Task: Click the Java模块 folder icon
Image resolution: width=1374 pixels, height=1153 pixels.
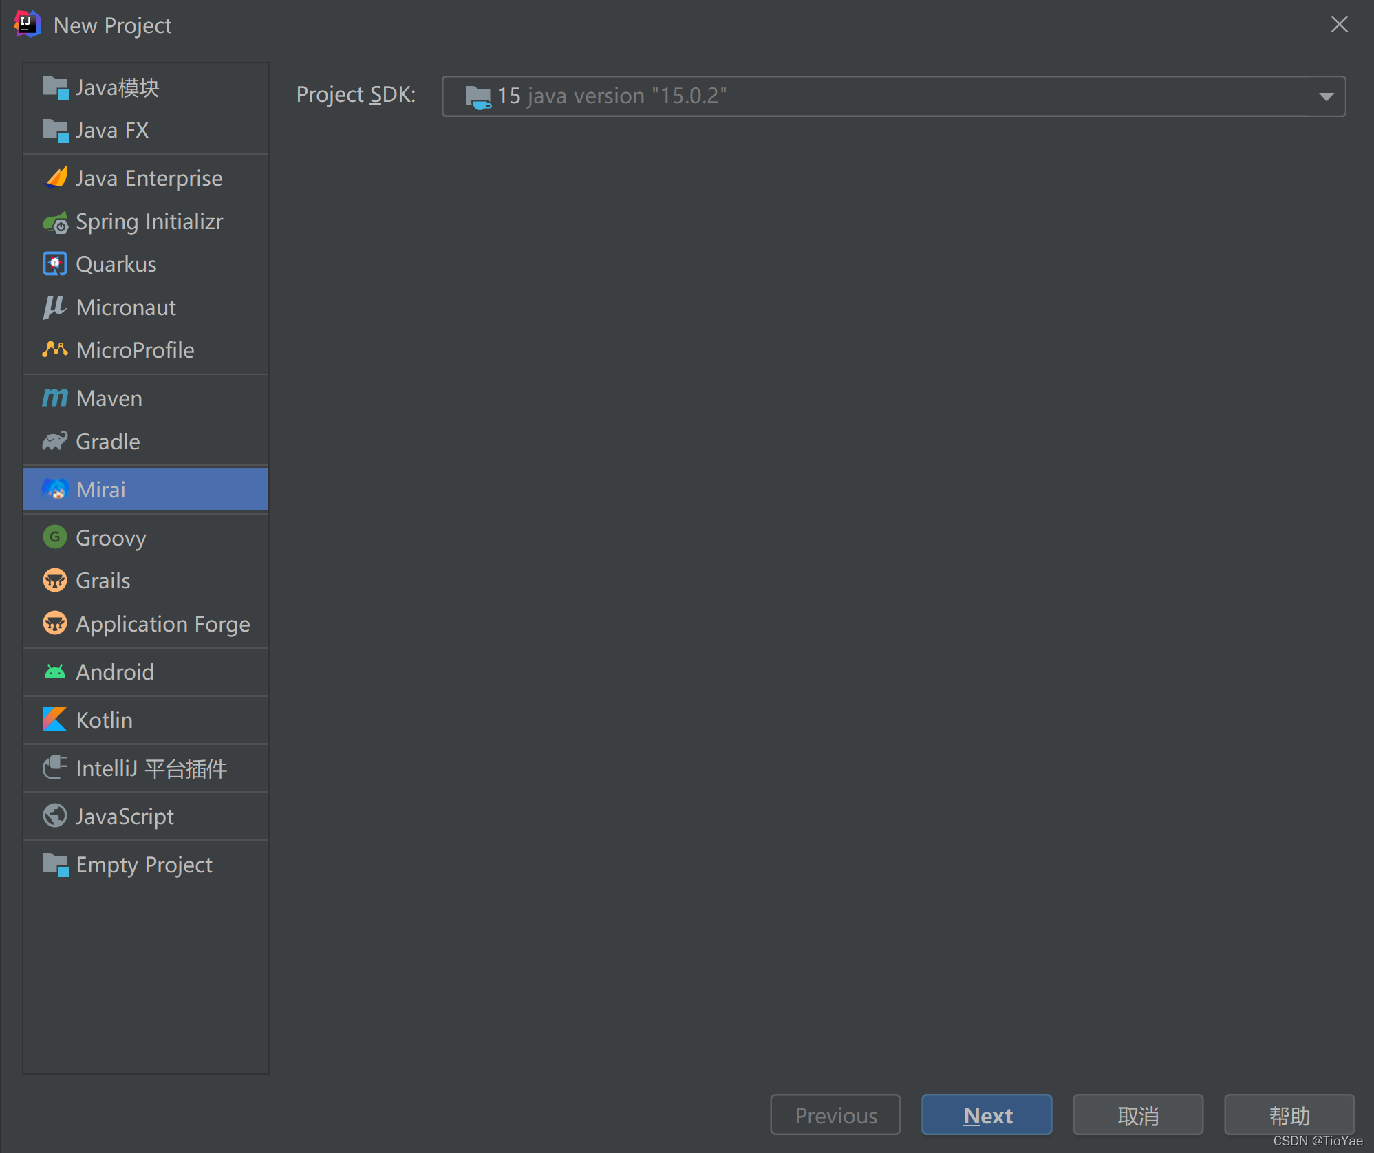Action: pyautogui.click(x=55, y=87)
